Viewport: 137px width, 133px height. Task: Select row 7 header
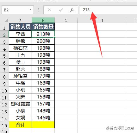pyautogui.click(x=4, y=69)
